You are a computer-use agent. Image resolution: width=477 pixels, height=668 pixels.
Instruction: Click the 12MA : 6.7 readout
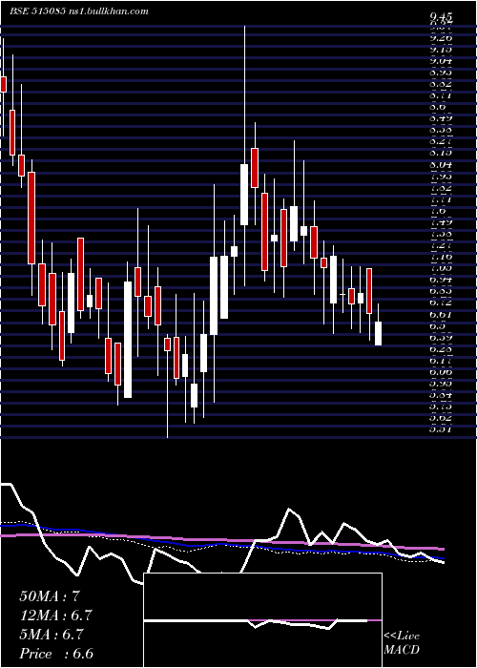55,616
